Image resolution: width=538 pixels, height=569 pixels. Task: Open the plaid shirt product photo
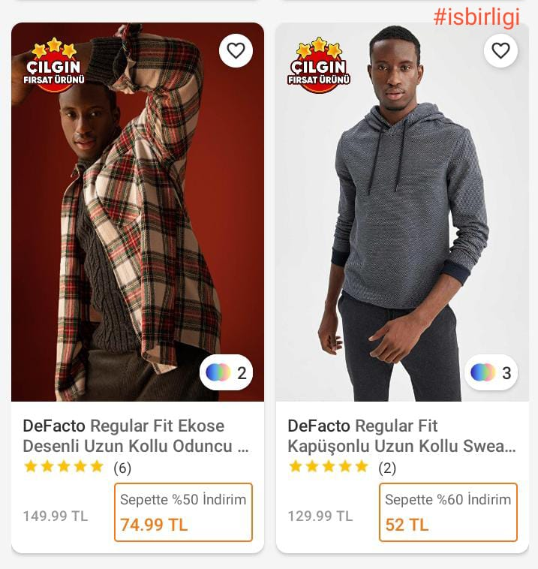tap(137, 225)
